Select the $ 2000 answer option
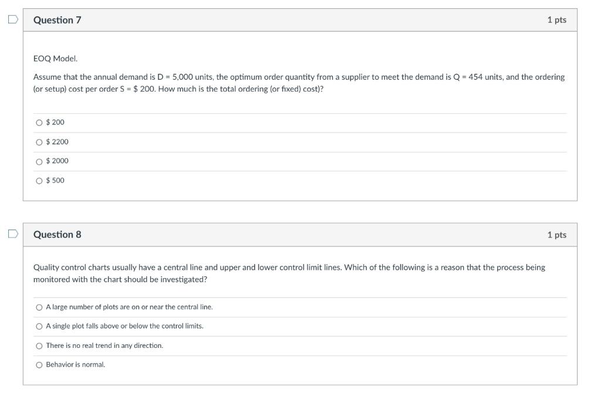This screenshot has width=601, height=396. (x=39, y=161)
